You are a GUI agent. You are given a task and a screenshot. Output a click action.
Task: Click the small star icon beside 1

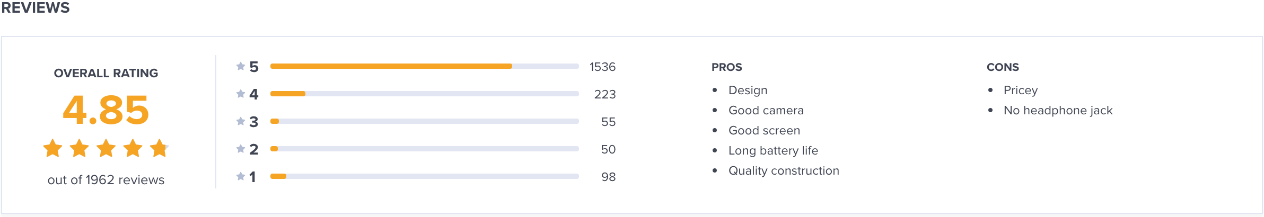(x=241, y=176)
